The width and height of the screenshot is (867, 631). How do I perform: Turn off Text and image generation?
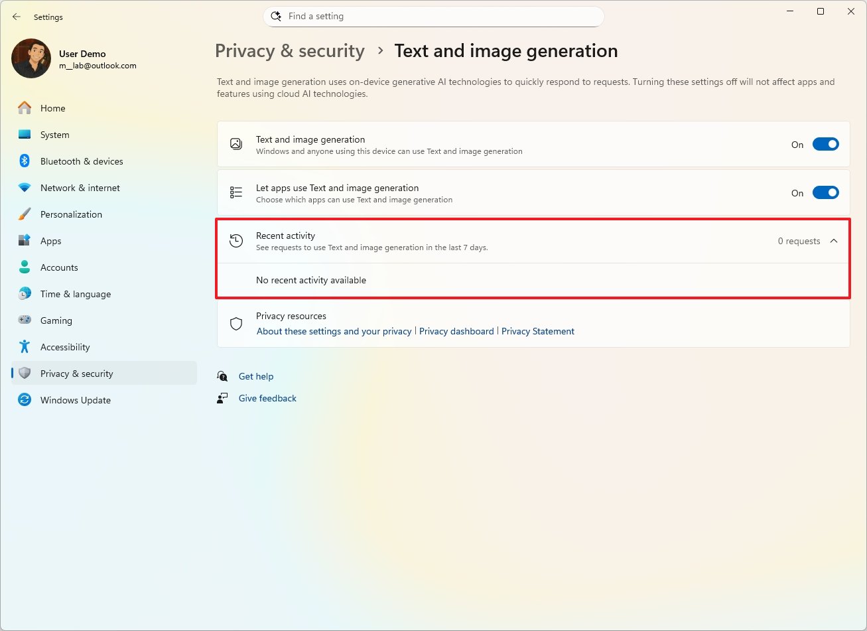pyautogui.click(x=825, y=143)
